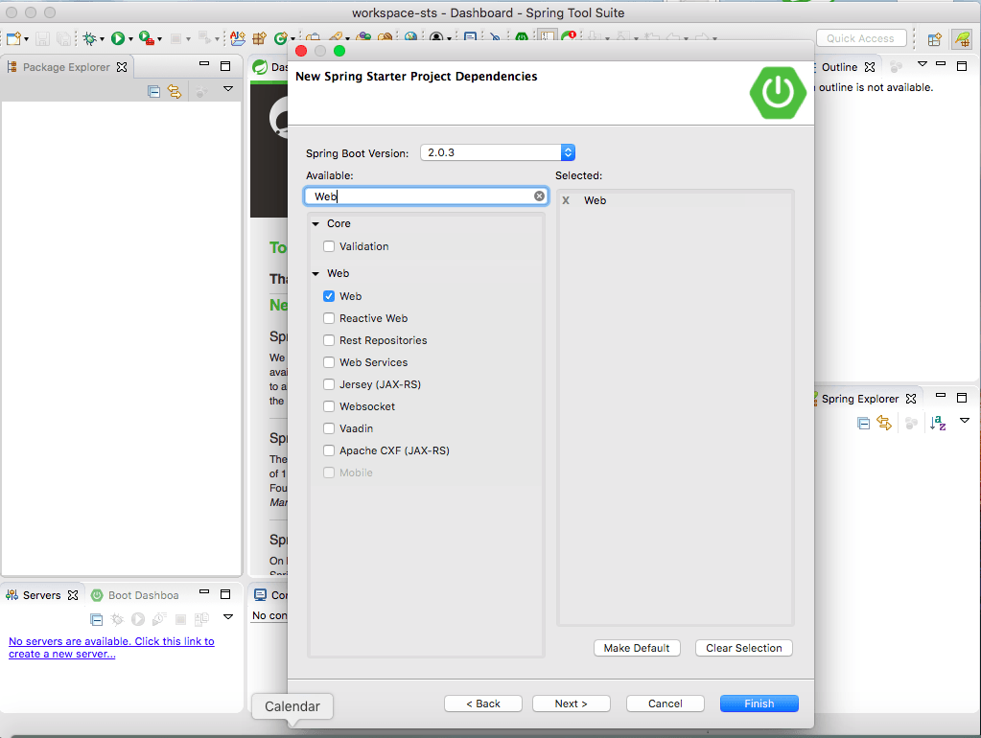
Task: Click the create a new server link
Action: click(x=111, y=647)
